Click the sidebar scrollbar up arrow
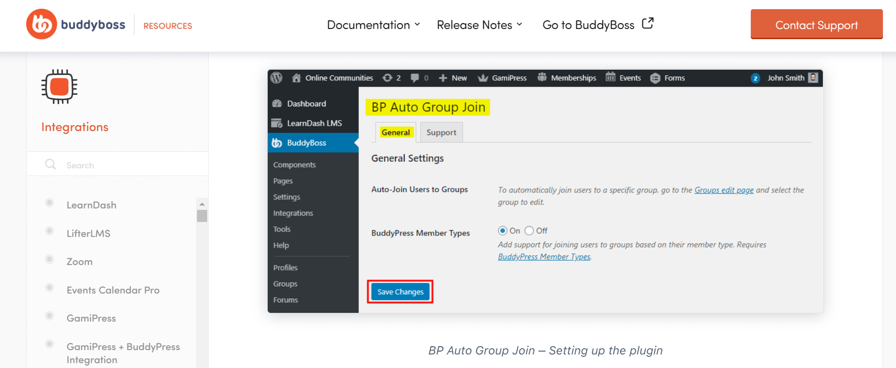Viewport: 896px width, 368px height. click(x=202, y=204)
